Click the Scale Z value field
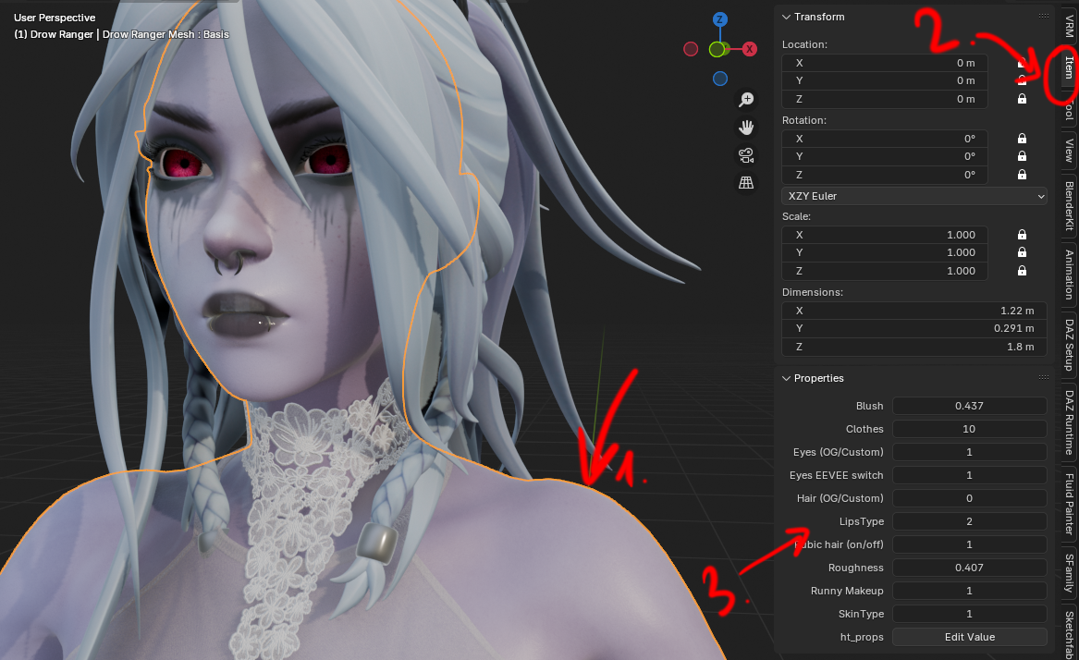The height and width of the screenshot is (660, 1079). click(x=885, y=271)
